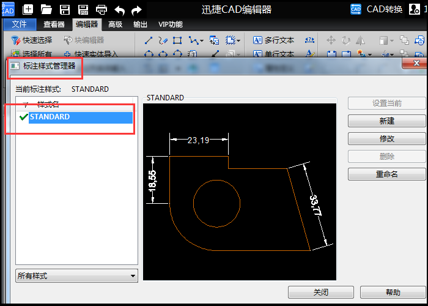428x306 pixels.
Task: Click the rotate tool icon
Action: coord(346,40)
